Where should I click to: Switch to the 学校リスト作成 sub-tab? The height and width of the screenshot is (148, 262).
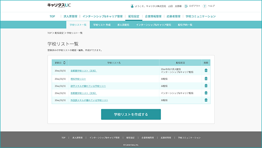pos(102,25)
